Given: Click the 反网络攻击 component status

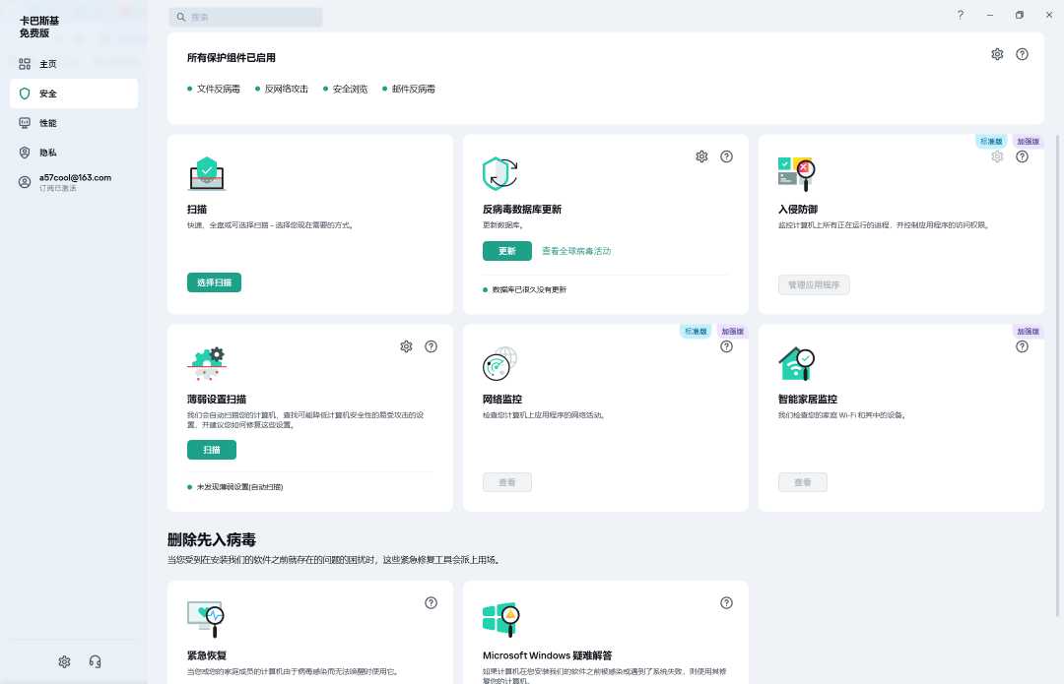Looking at the screenshot, I should (282, 89).
